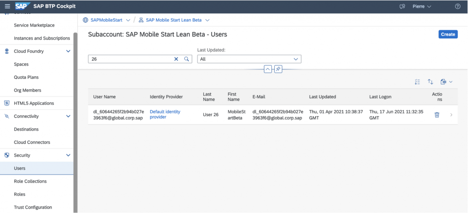Open table column settings checklist icon

417,81
